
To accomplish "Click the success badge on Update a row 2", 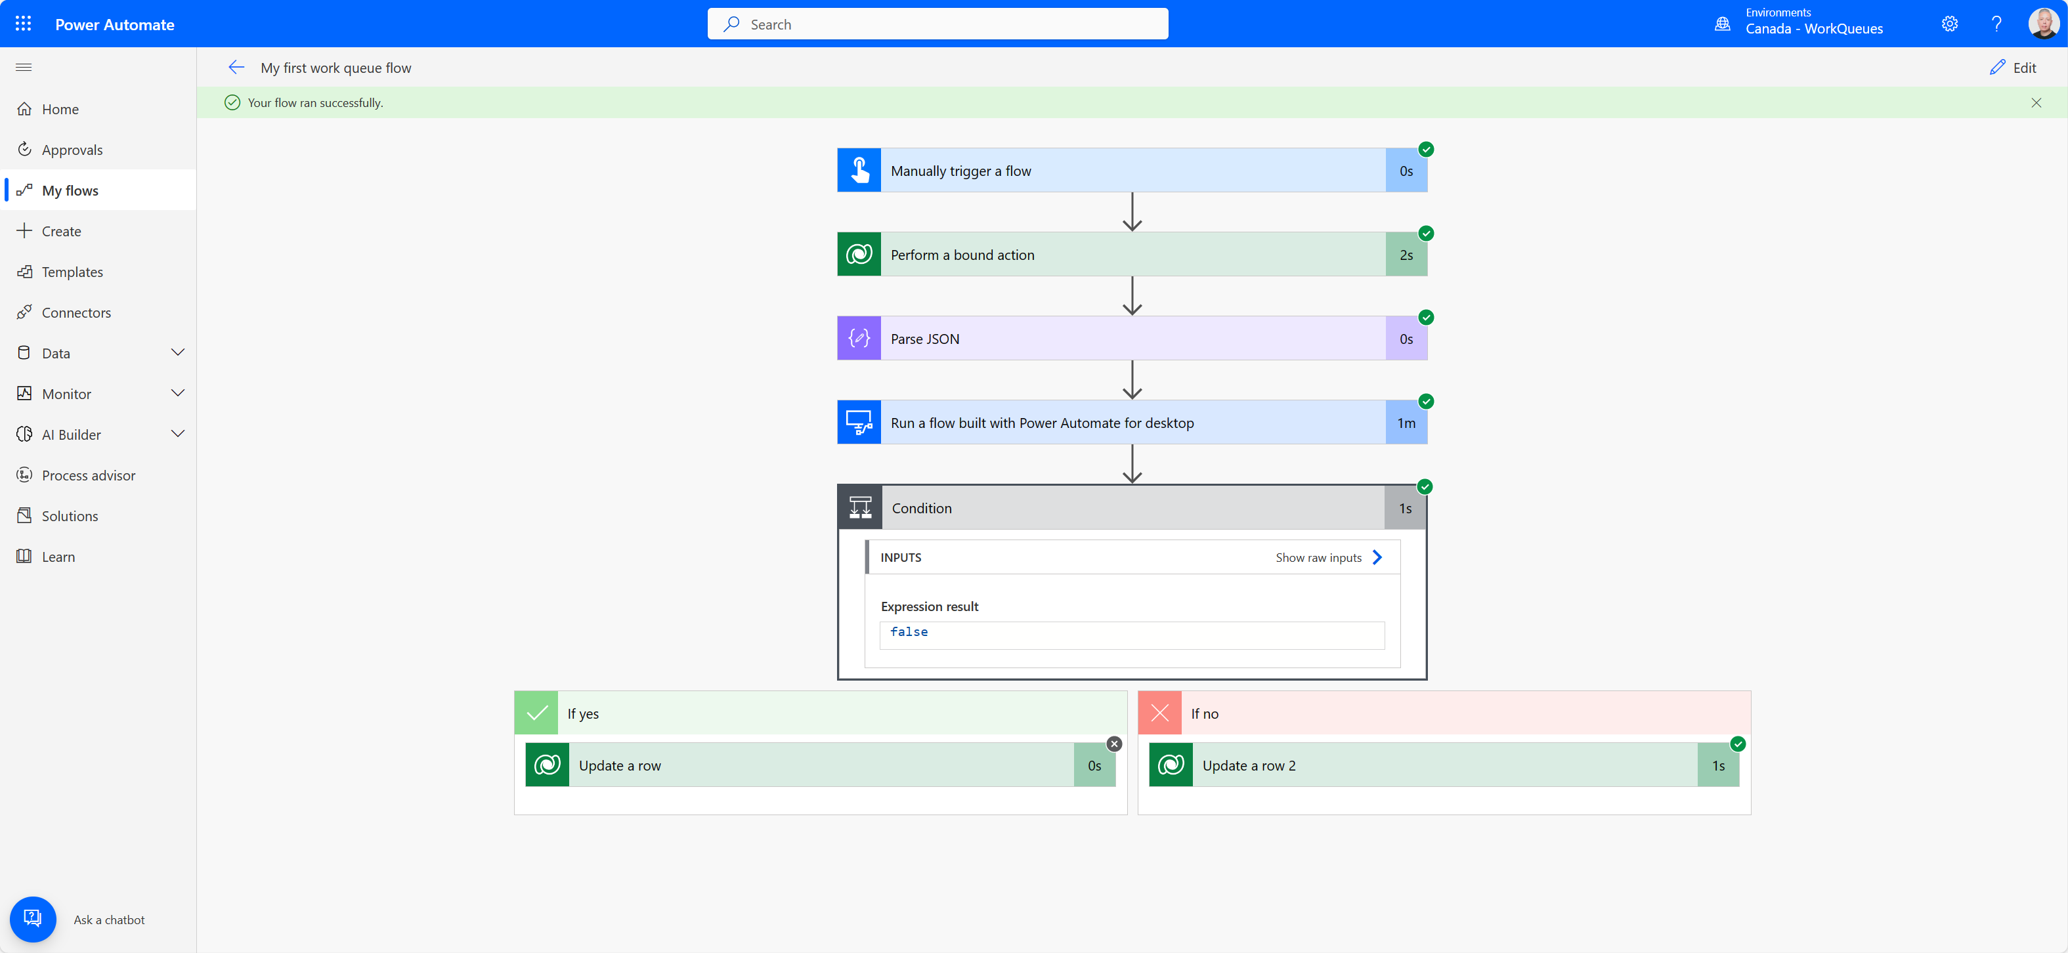I will coord(1738,744).
